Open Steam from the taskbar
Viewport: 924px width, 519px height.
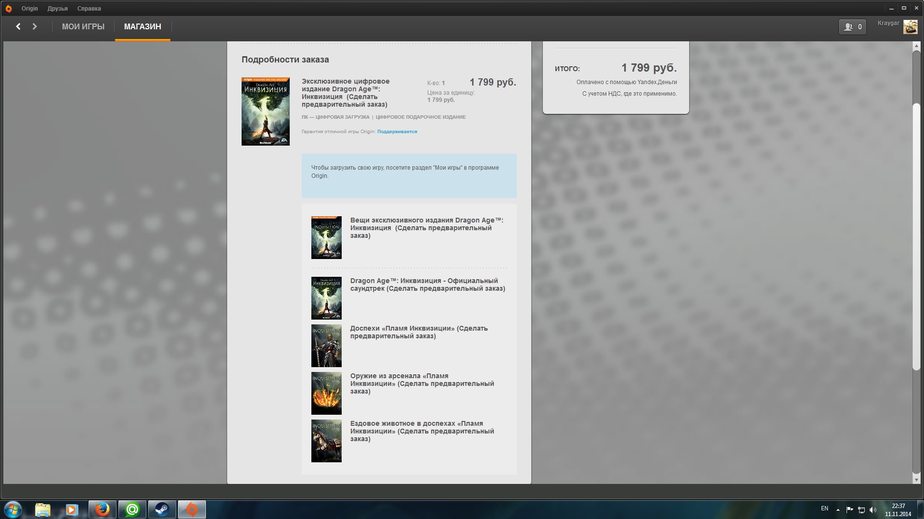tap(162, 509)
